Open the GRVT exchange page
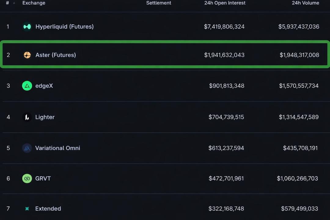Viewport: 330px width, 220px height. (x=43, y=178)
